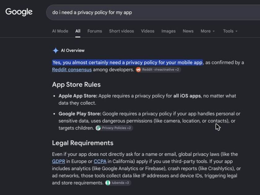Click the Legal Requirements heading

click(83, 143)
